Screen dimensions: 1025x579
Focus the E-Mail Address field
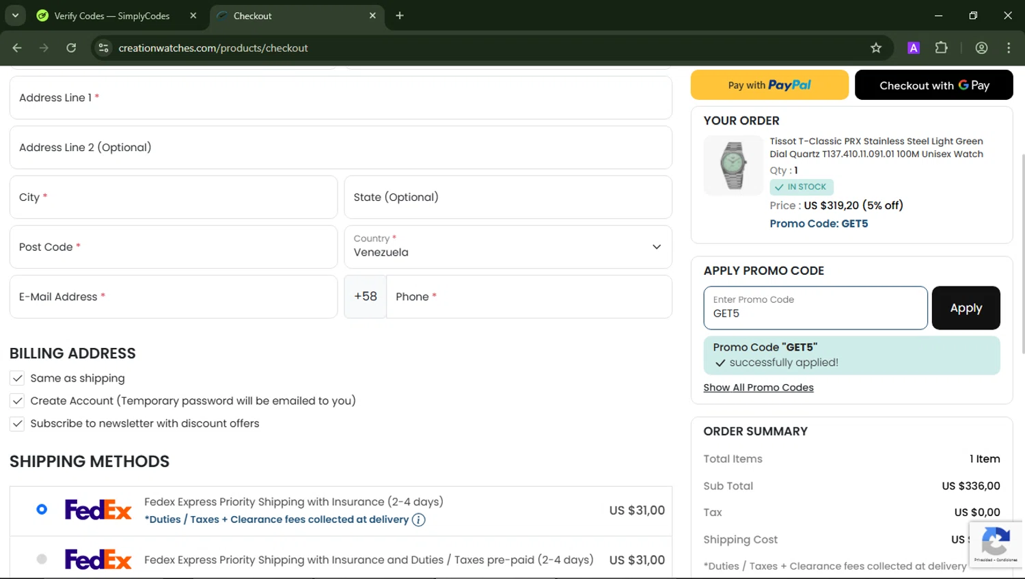pyautogui.click(x=174, y=297)
